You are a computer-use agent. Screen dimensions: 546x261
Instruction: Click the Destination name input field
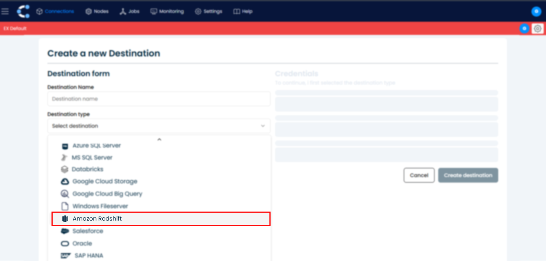click(x=158, y=99)
